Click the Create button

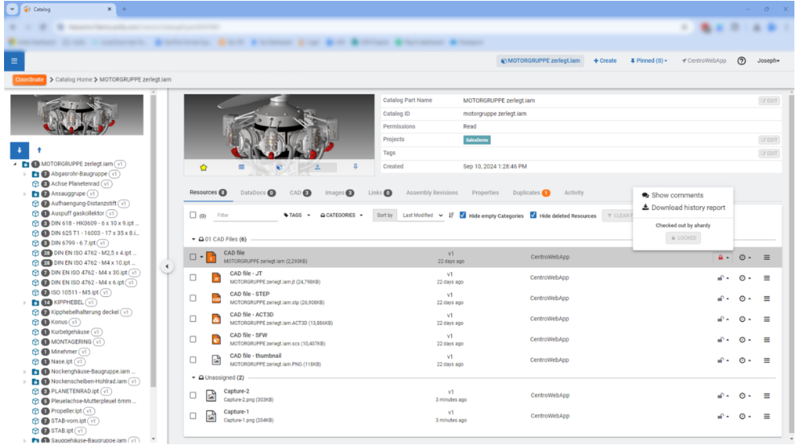[x=605, y=61]
